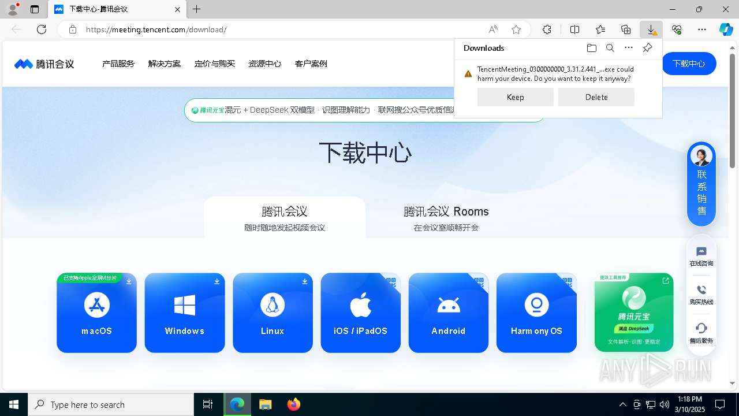The width and height of the screenshot is (739, 416).
Task: Open 产品服务 menu
Action: 118,64
